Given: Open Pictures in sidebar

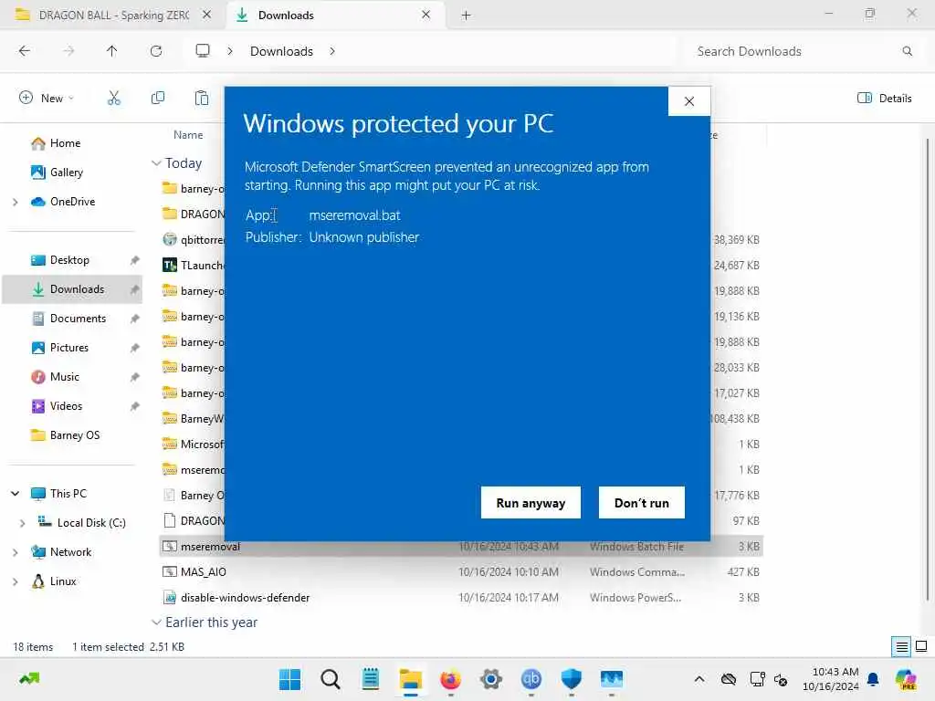Looking at the screenshot, I should pyautogui.click(x=69, y=348).
